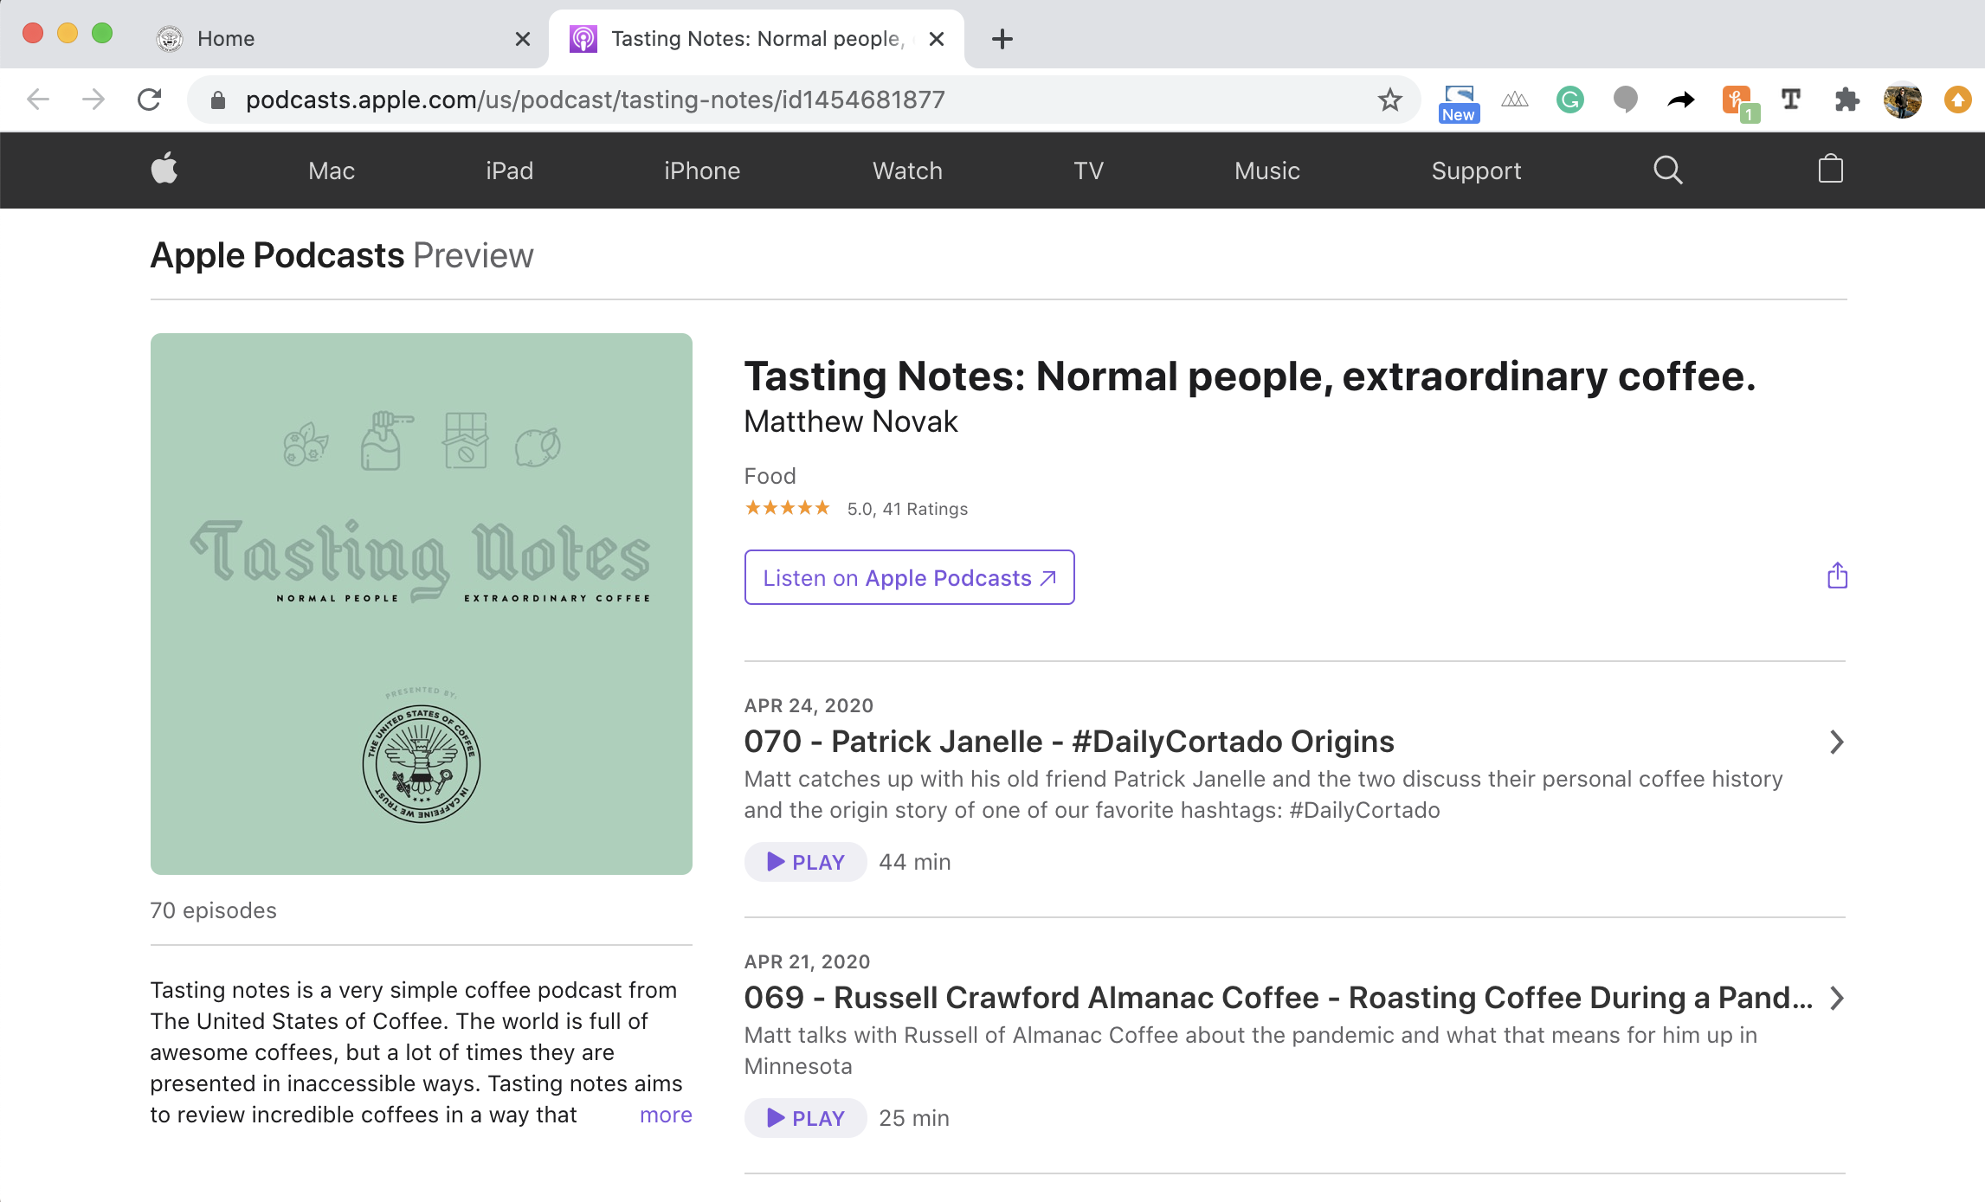The width and height of the screenshot is (1985, 1202).
Task: Click the Tasting Notes podcast artwork
Action: [422, 604]
